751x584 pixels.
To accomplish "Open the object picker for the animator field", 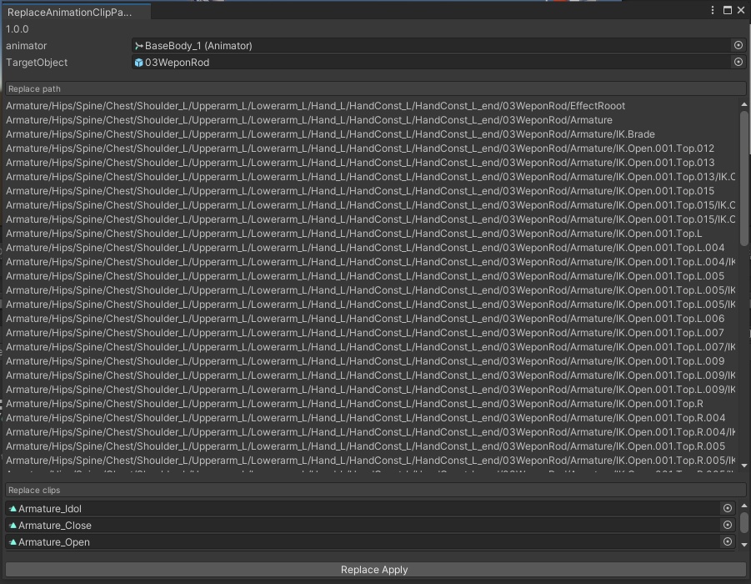I will pyautogui.click(x=738, y=46).
